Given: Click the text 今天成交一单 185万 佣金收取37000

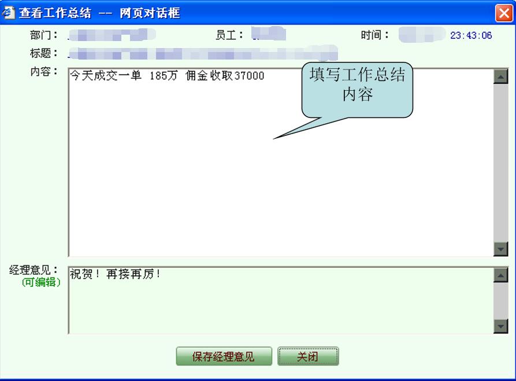Looking at the screenshot, I should coord(167,76).
